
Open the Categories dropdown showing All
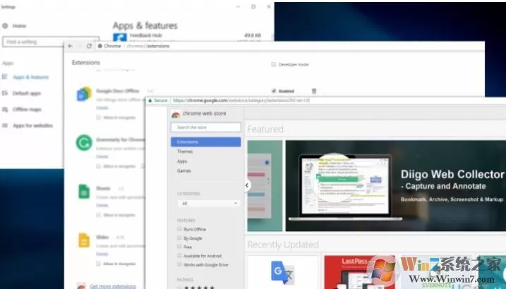tap(208, 203)
